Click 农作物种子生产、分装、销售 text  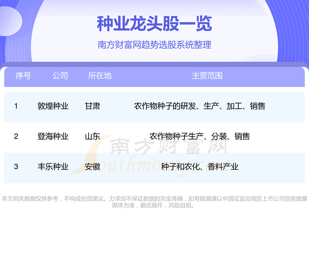[200, 136]
